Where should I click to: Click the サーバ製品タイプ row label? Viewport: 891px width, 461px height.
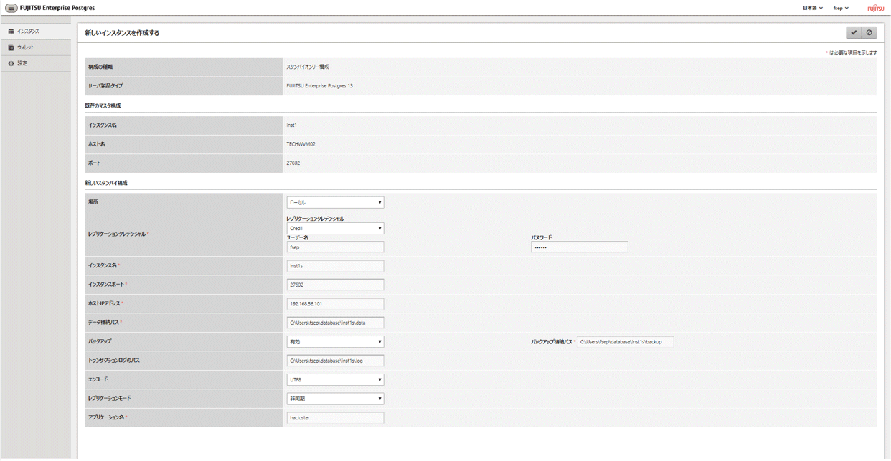[x=105, y=86]
